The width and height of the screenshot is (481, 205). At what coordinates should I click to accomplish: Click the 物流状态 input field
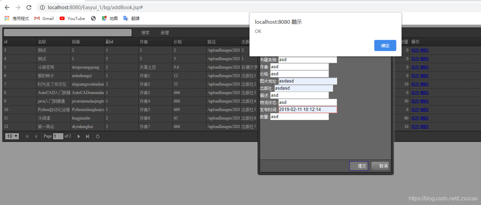click(x=308, y=102)
